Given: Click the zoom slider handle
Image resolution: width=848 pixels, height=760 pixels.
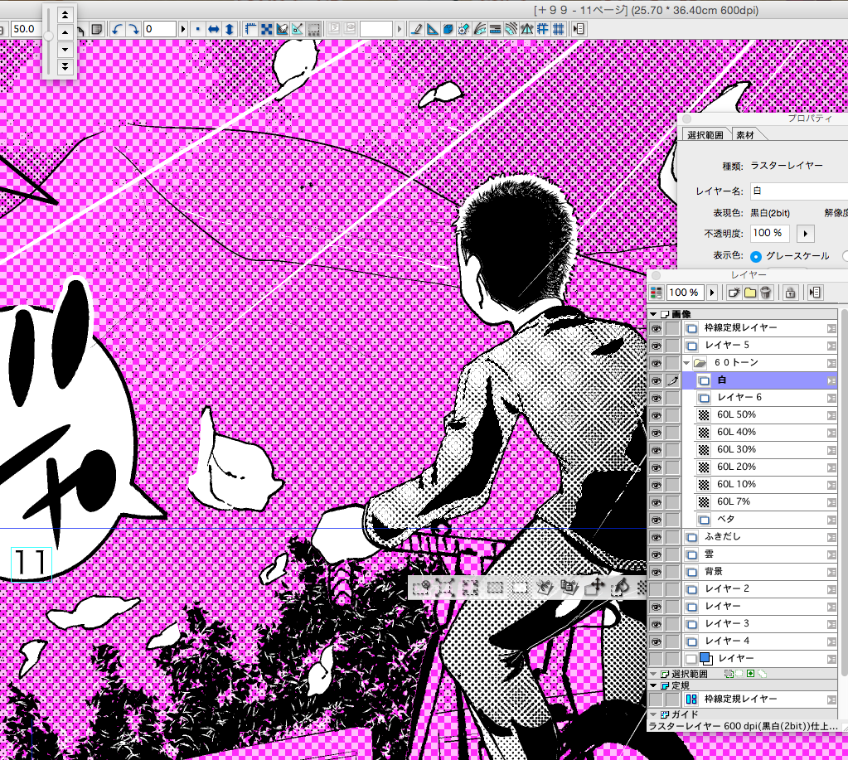Looking at the screenshot, I should coord(50,36).
